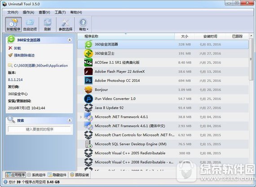Open the 查看(V) menu

(44, 13)
